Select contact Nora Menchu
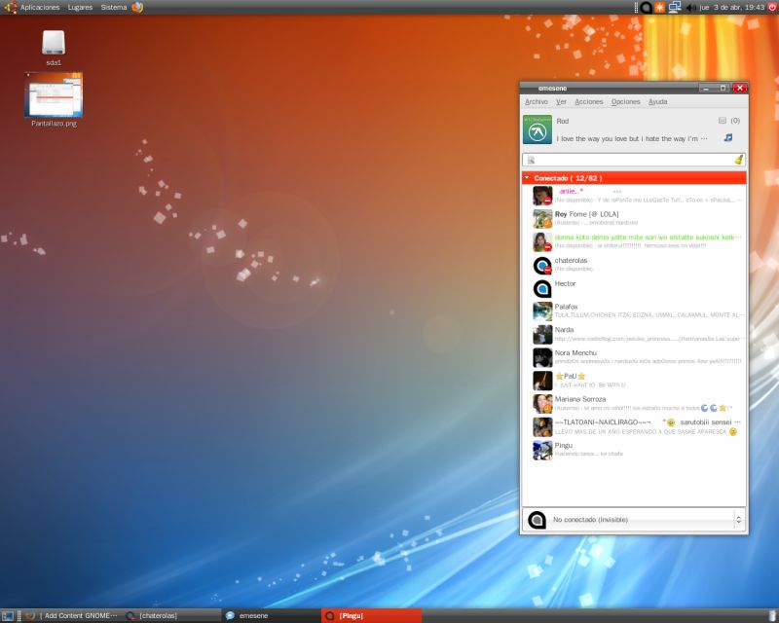This screenshot has height=623, width=779. [x=634, y=357]
